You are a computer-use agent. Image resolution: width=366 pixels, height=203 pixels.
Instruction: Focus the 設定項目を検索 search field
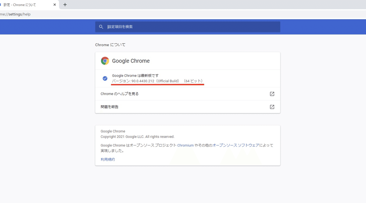pos(188,27)
